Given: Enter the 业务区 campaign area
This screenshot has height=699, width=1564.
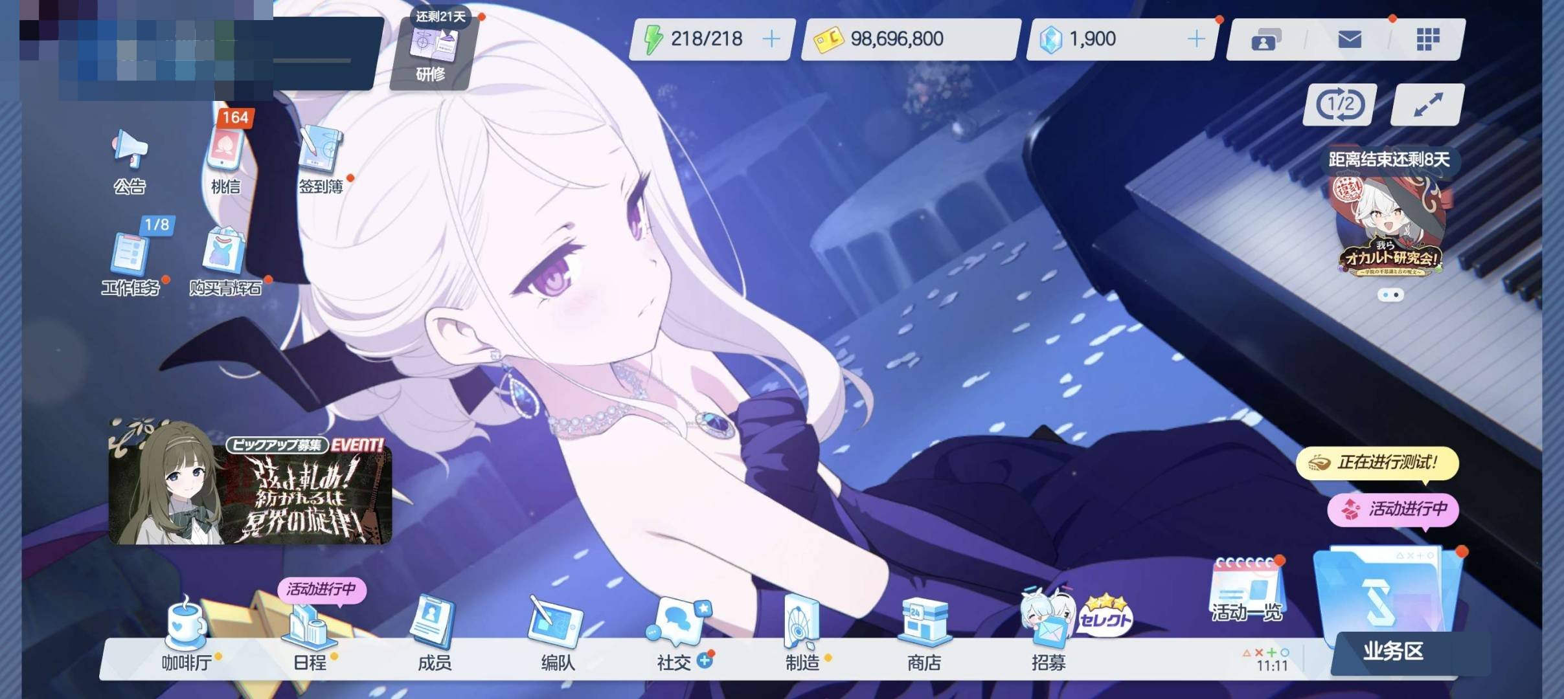Looking at the screenshot, I should (1392, 612).
